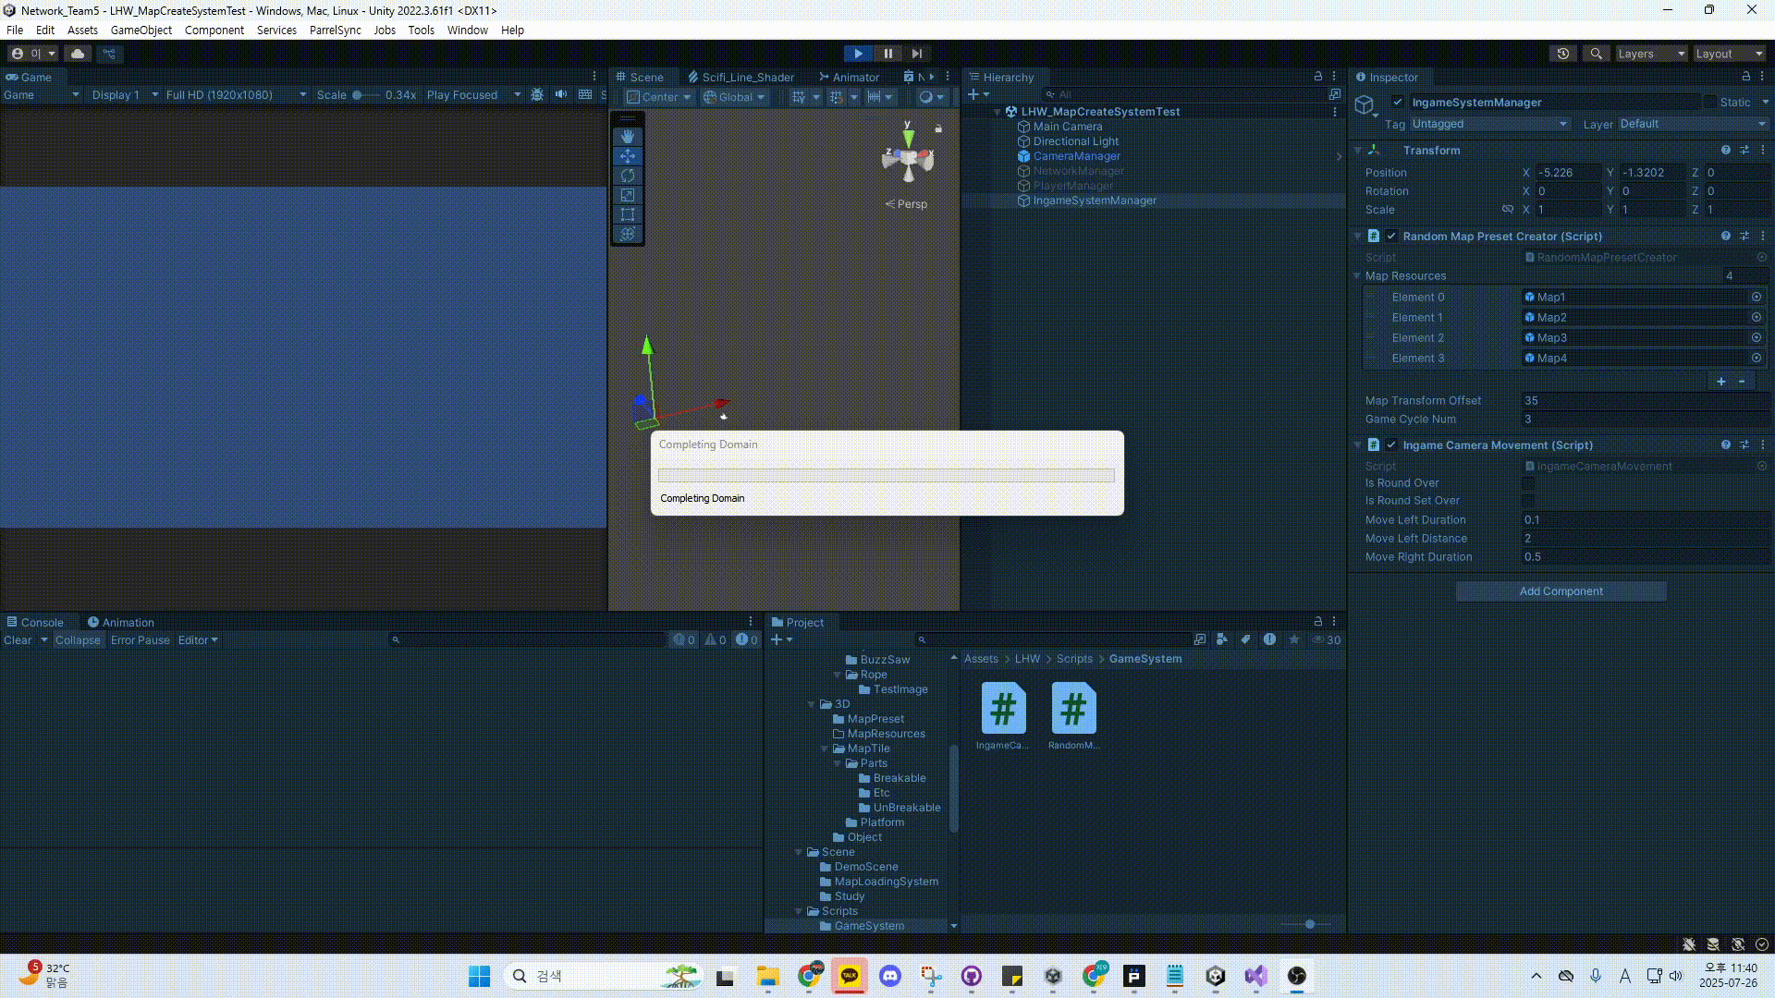Open the GameObject menu
1775x998 pixels.
tap(141, 30)
